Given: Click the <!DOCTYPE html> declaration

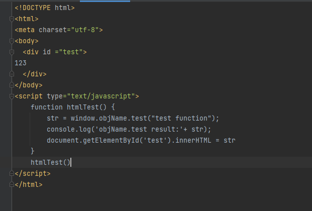Looking at the screenshot, I should coord(45,8).
